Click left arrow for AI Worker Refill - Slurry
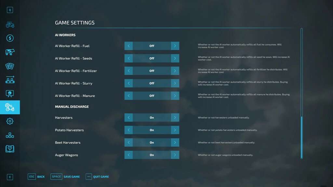The image size is (333, 187). coord(128,83)
